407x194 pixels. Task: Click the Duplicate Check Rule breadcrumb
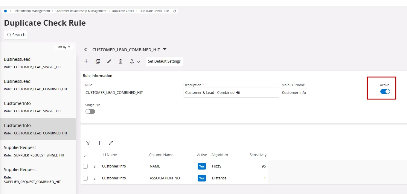point(154,11)
